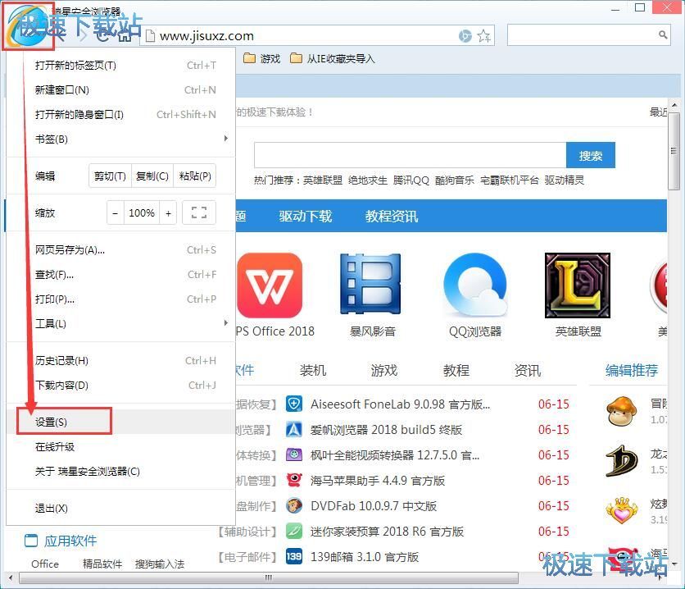Open the WPS Office 2018 app icon
This screenshot has height=589, width=685.
(x=270, y=285)
